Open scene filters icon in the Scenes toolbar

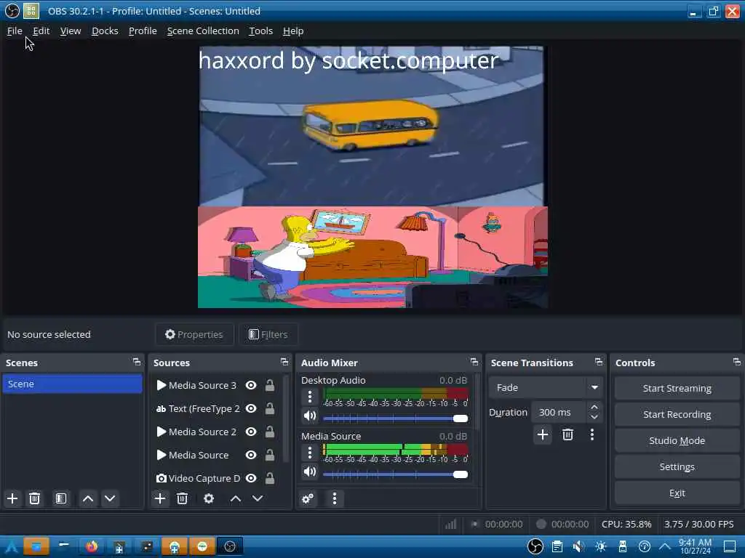point(61,498)
